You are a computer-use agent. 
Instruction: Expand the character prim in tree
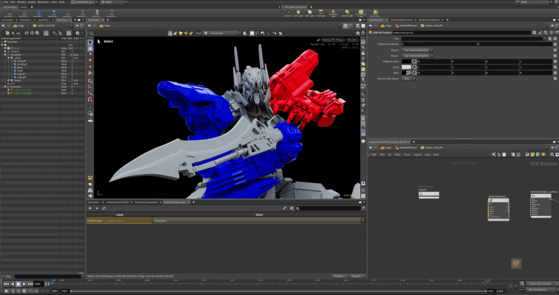(x=5, y=55)
